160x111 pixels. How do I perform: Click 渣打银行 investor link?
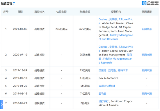click(104, 101)
